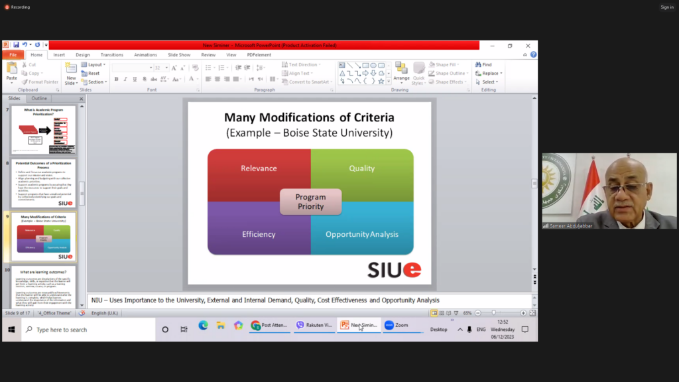Switch to Normal view in status bar
679x382 pixels.
[434, 313]
